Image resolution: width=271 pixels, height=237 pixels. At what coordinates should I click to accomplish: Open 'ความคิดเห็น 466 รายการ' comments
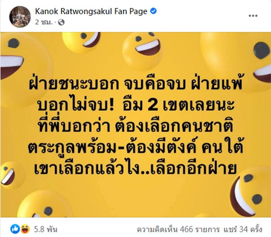click(178, 230)
